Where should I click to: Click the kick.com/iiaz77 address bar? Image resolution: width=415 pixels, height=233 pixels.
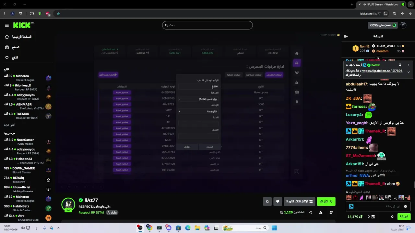click(370, 14)
